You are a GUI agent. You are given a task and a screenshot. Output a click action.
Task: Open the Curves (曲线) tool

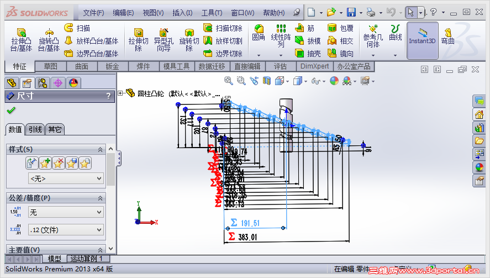tap(395, 33)
